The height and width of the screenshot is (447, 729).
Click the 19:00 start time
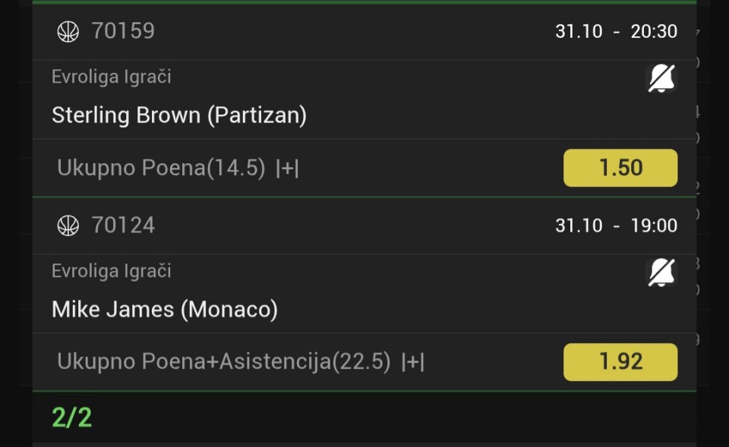click(x=654, y=225)
